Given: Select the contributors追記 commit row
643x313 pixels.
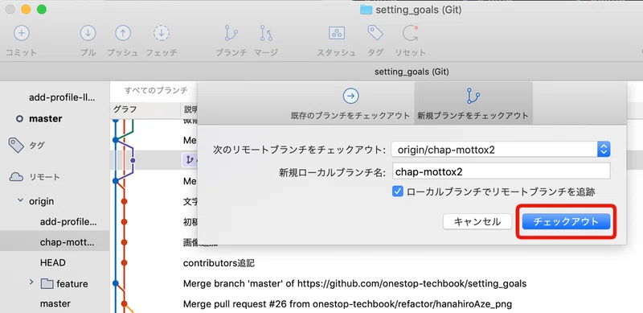Looking at the screenshot, I should 219,263.
